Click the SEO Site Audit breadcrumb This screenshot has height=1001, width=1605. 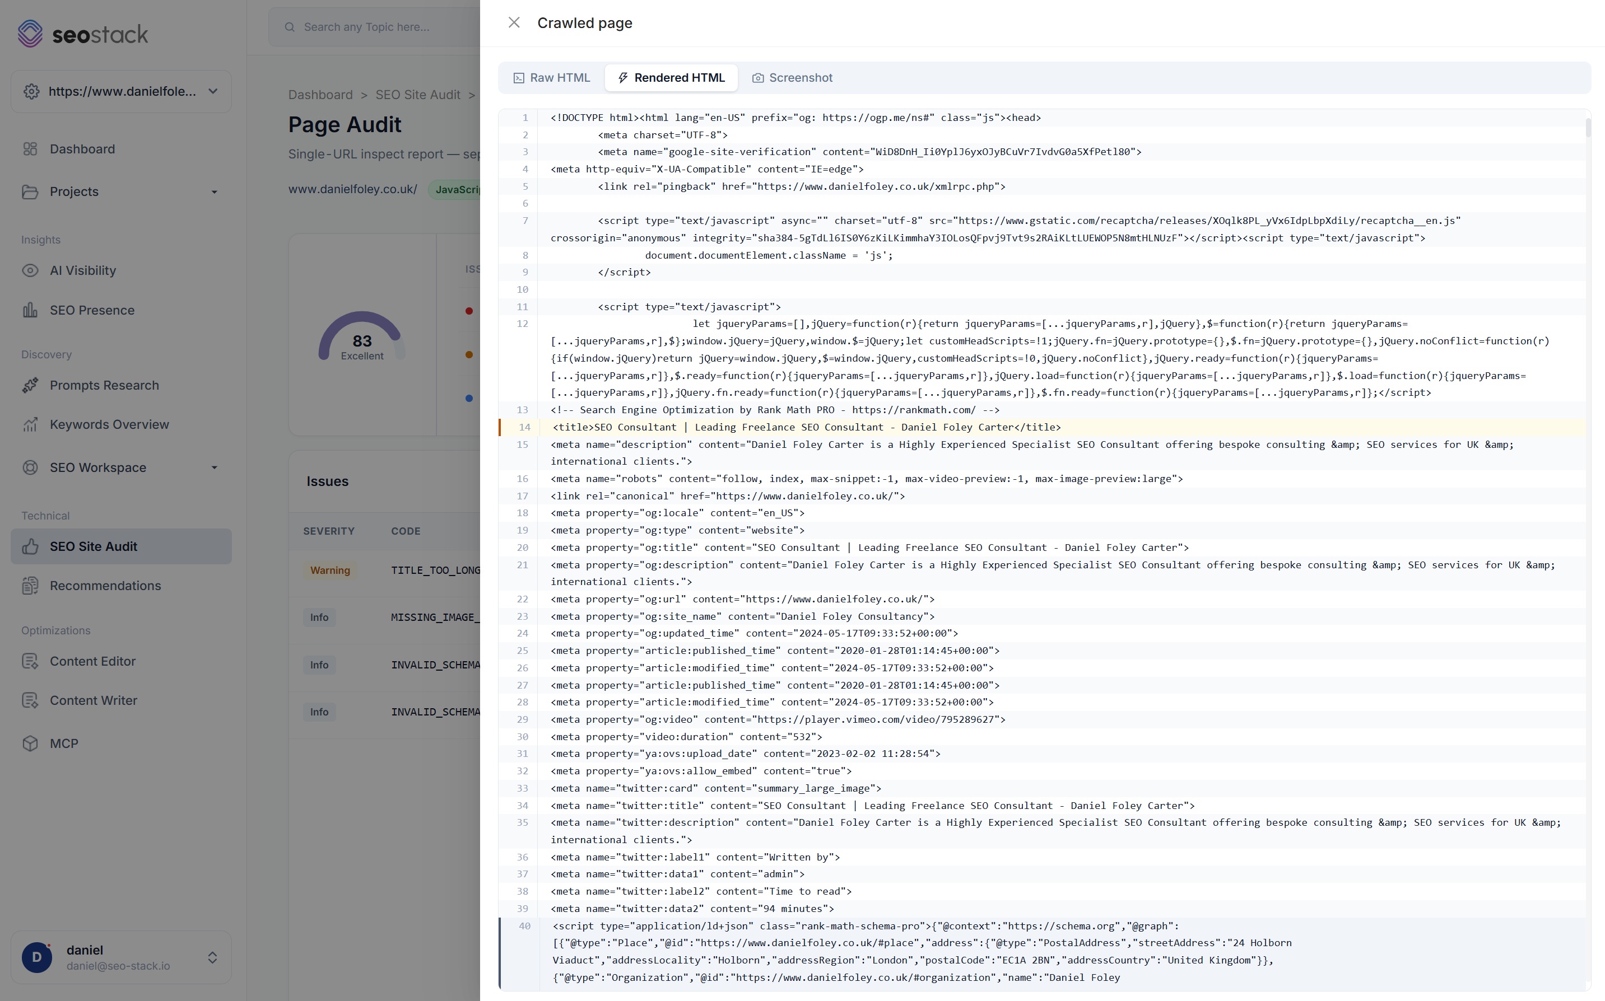coord(417,95)
